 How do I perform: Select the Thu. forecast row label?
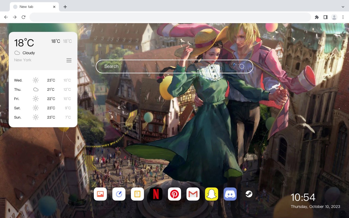18,90
